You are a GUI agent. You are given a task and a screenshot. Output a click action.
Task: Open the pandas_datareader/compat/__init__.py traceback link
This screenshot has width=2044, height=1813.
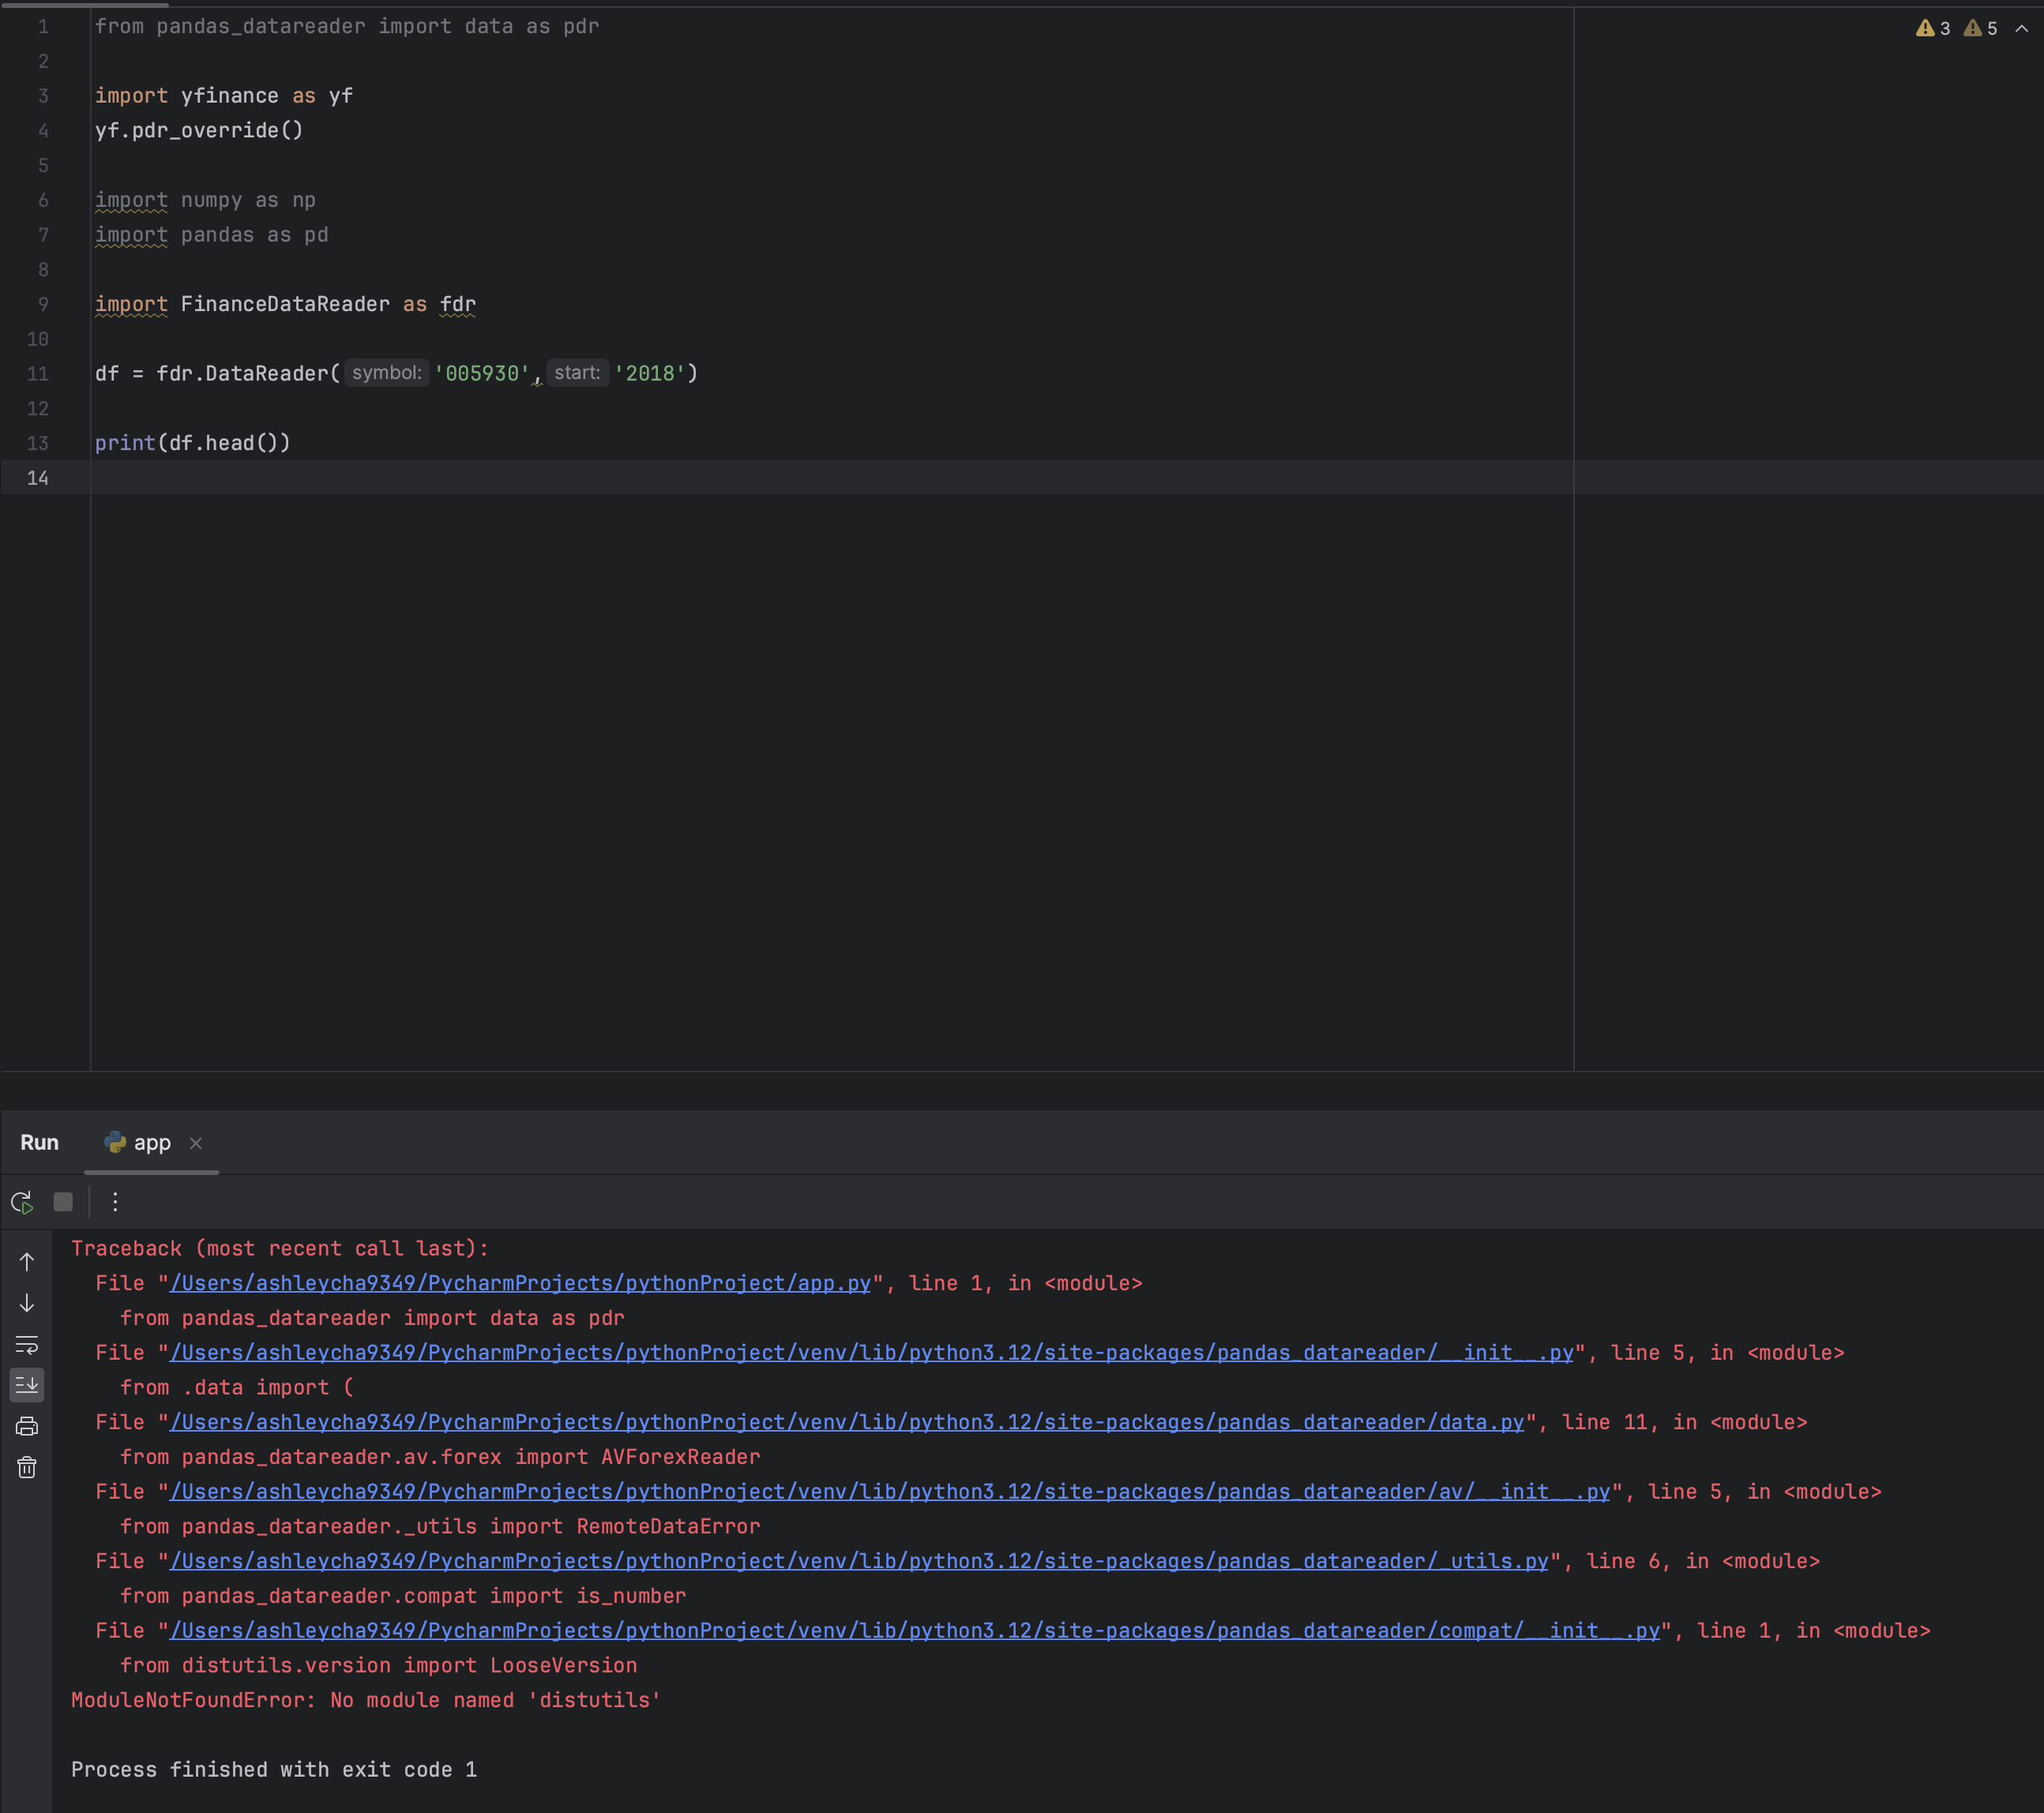pos(915,1631)
